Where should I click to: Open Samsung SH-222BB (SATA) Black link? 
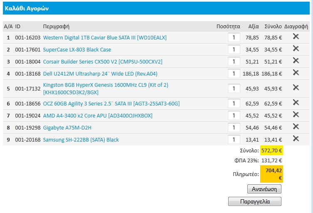point(81,140)
